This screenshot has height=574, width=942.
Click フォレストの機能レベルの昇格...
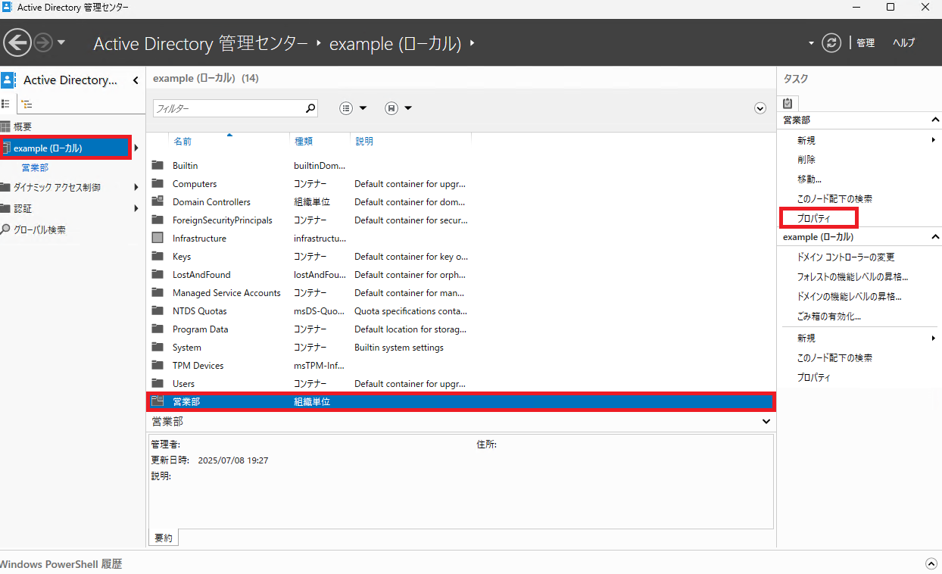(x=853, y=277)
